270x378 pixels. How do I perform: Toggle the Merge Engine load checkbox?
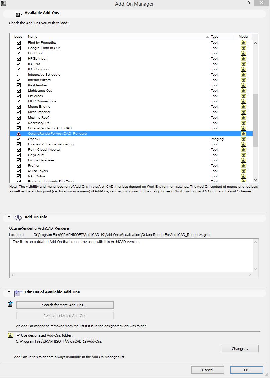tap(18, 107)
